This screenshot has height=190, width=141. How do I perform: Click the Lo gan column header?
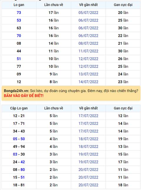(19, 5)
